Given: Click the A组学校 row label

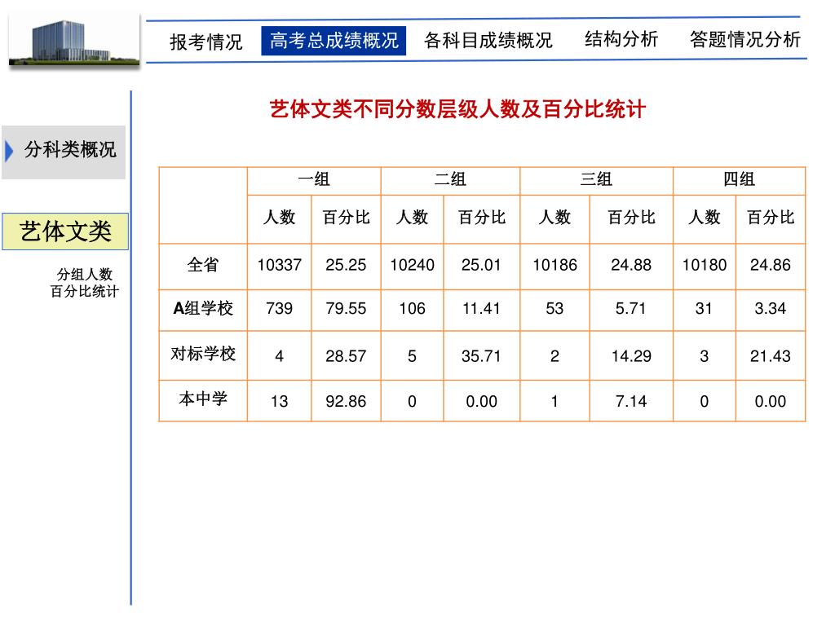Looking at the screenshot, I should 203,308.
